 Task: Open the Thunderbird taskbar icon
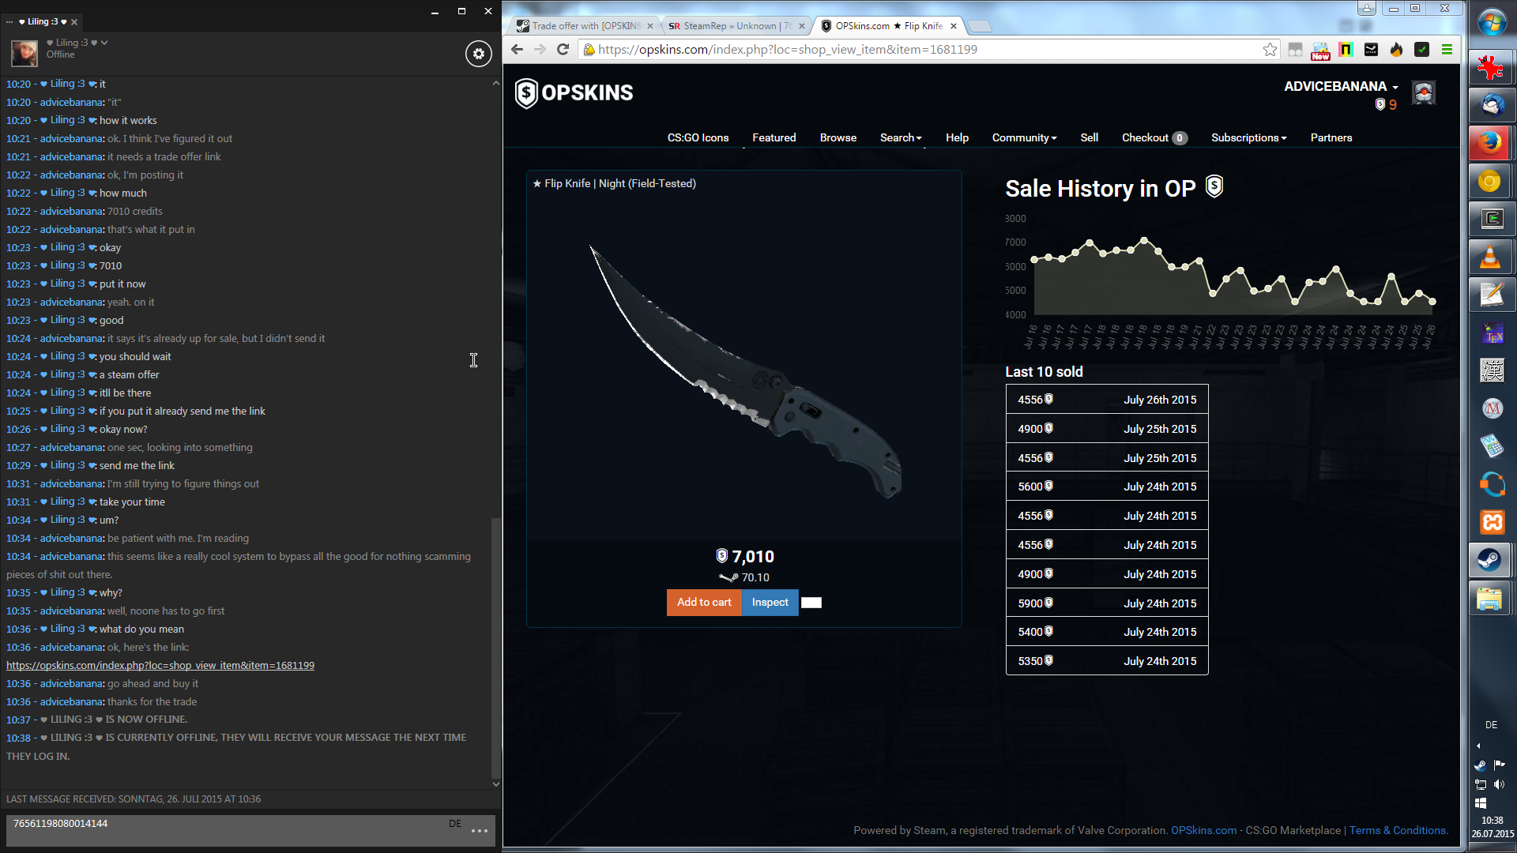(1490, 104)
